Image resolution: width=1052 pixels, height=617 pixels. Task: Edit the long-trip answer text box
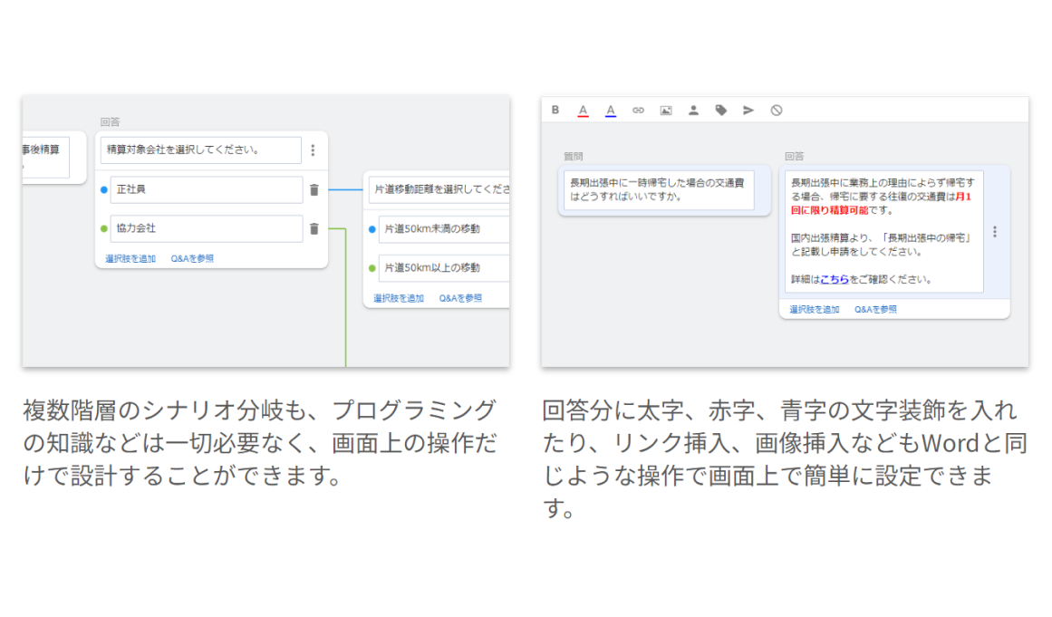click(x=884, y=231)
